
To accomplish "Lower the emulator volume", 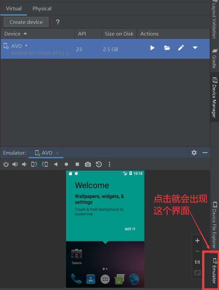I will (24, 164).
